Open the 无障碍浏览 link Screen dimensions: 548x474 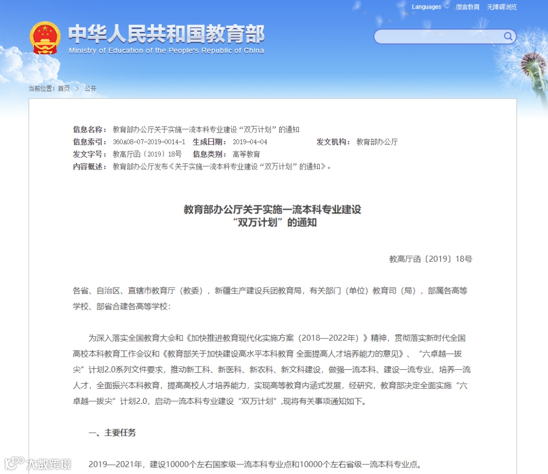tap(501, 7)
